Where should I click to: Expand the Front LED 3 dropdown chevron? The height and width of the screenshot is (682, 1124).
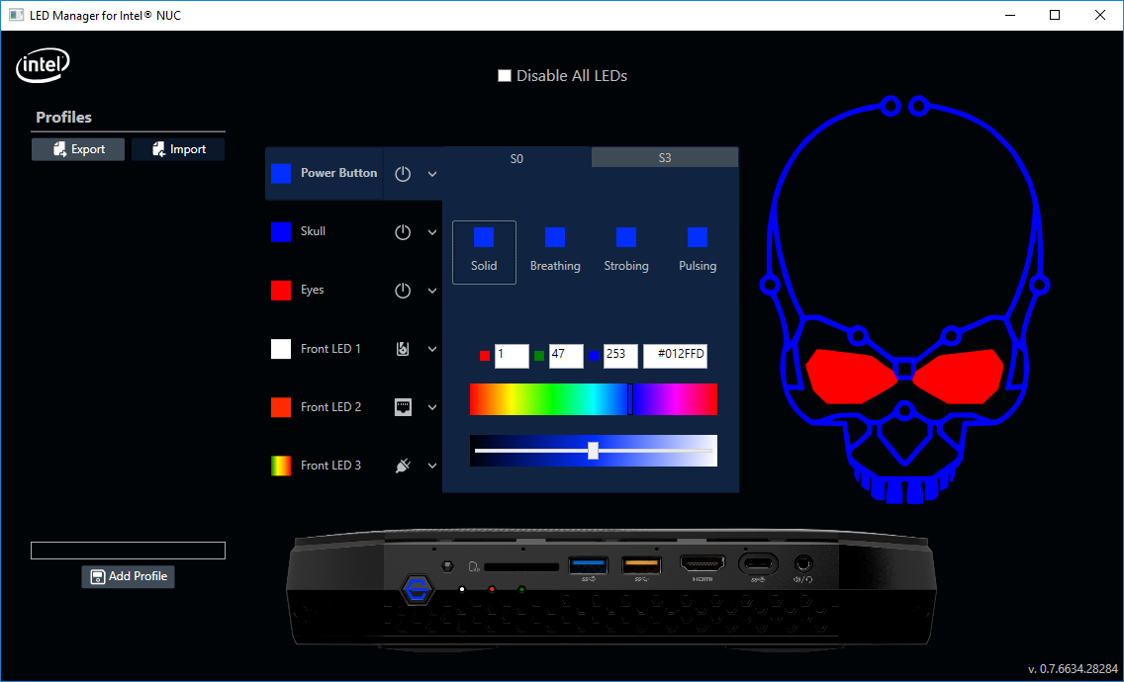[432, 466]
